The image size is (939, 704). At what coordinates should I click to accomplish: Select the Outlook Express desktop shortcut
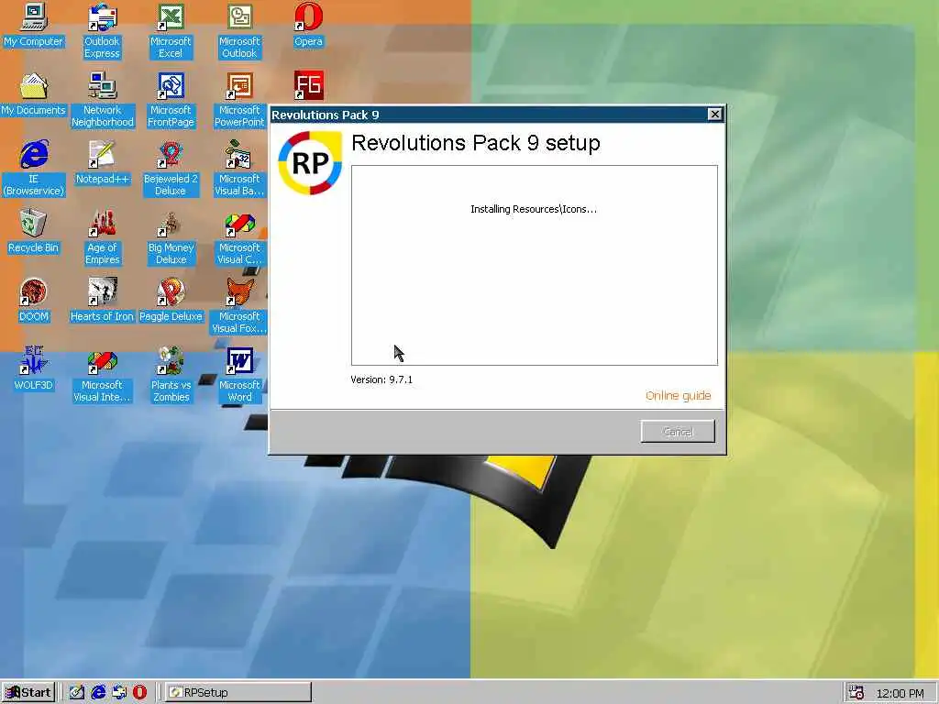(102, 31)
